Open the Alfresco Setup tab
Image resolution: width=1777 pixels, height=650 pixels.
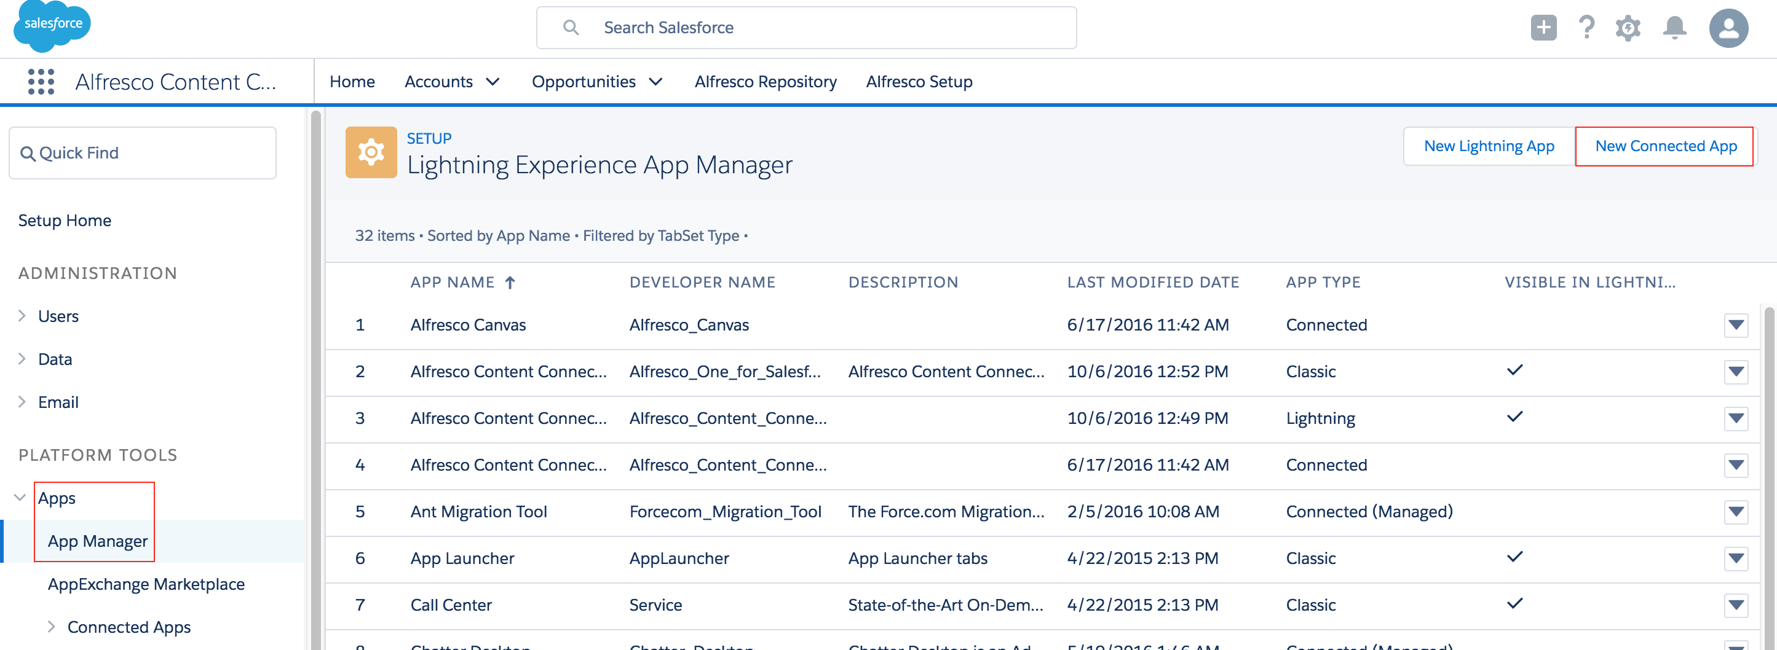919,81
